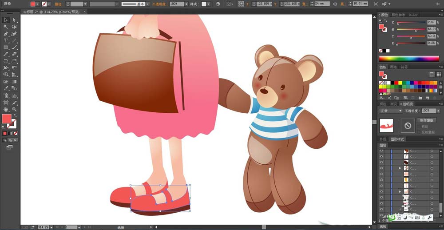This screenshot has width=444, height=230.
Task: Click the M magenta slider handle
Action: click(416, 30)
